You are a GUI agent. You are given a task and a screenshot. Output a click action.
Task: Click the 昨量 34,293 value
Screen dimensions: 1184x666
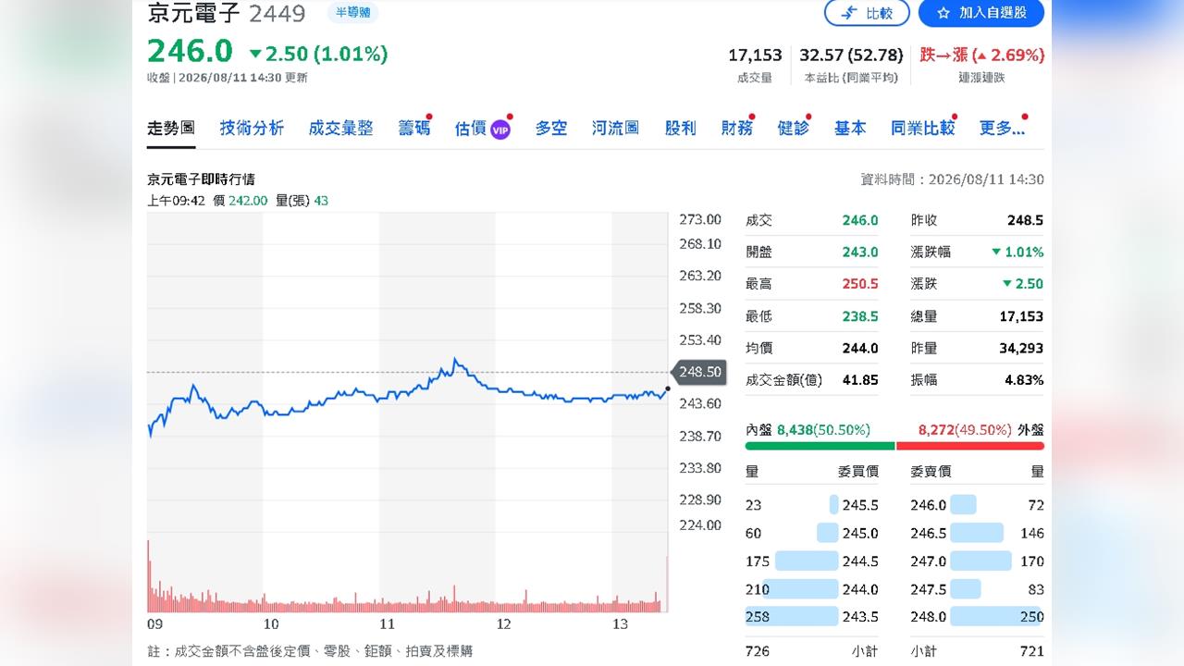click(1022, 348)
